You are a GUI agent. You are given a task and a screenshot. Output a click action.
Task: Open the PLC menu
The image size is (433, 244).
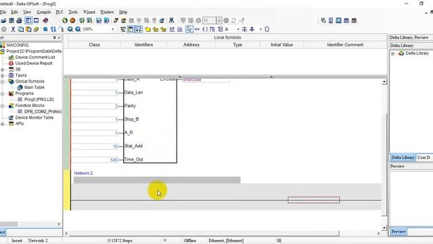pos(60,12)
